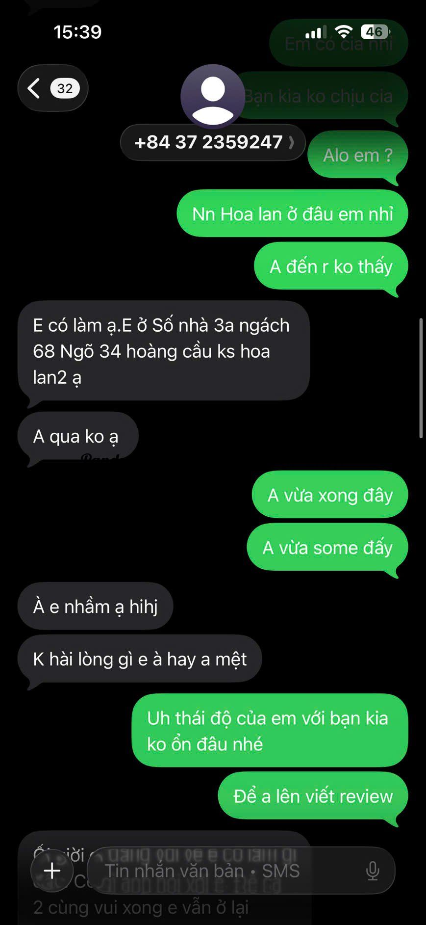This screenshot has height=925, width=426.
Task: Tap the back arrow with 32 badge
Action: (x=53, y=88)
